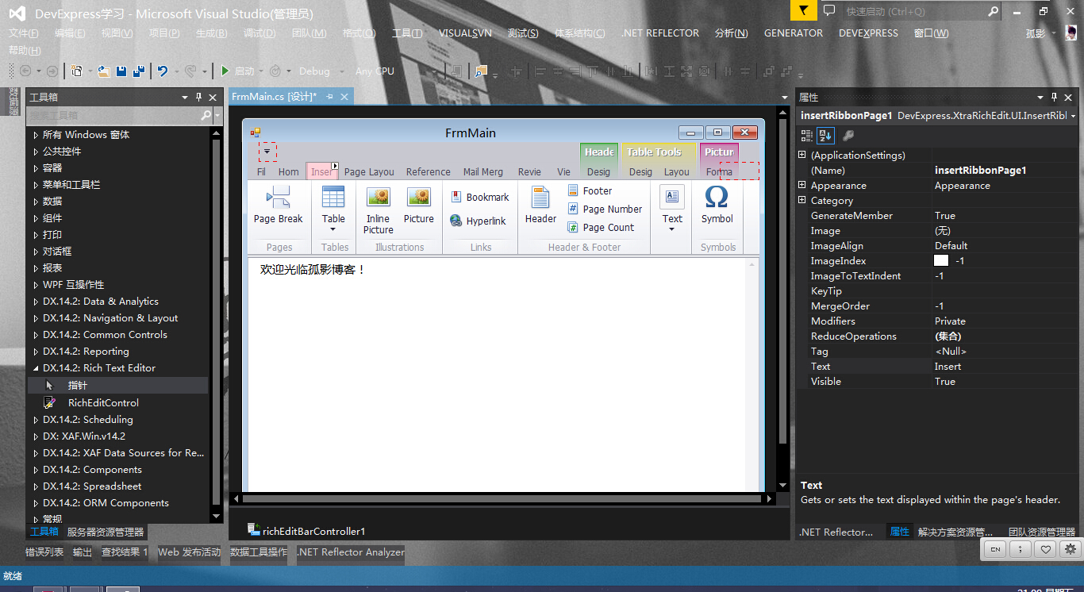Click the Hyperlink ribbon item
This screenshot has height=592, width=1084.
click(x=478, y=221)
